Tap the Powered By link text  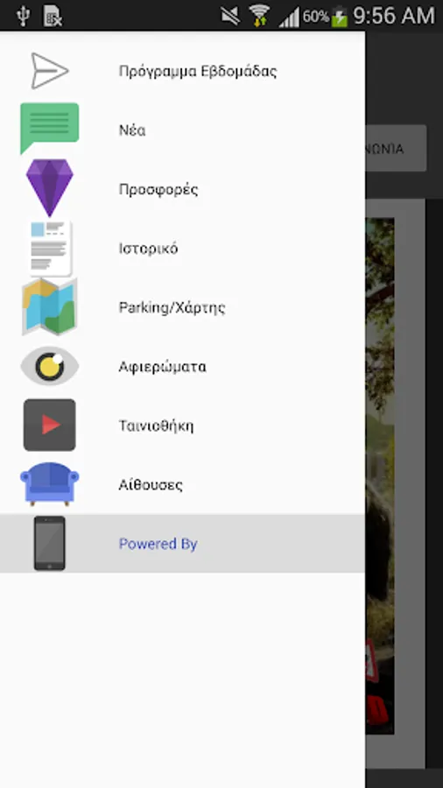tap(158, 544)
